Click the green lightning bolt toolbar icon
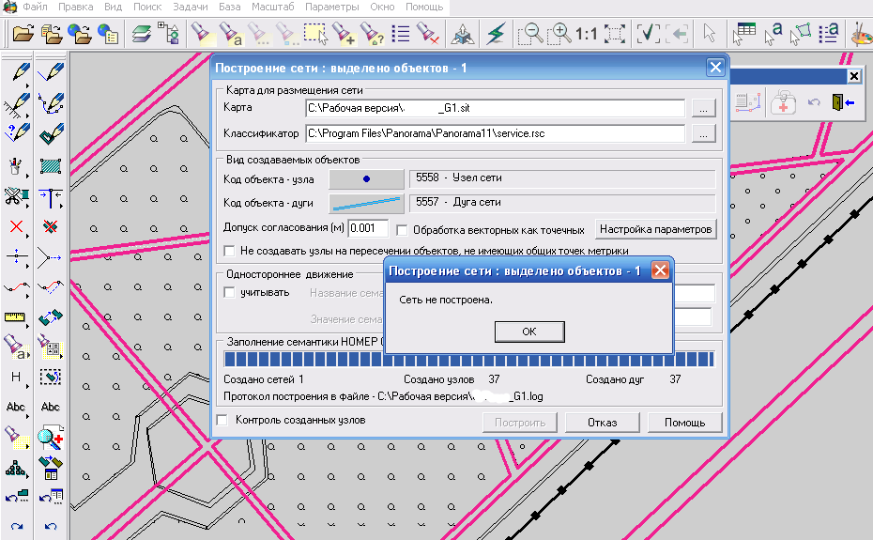Screen dimensions: 873x540 pos(496,35)
